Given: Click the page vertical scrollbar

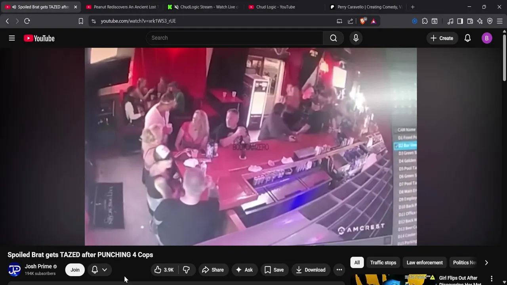Looking at the screenshot, I should pyautogui.click(x=504, y=57).
